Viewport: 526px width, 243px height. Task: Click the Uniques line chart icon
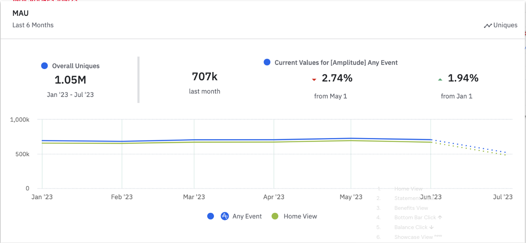coord(488,25)
